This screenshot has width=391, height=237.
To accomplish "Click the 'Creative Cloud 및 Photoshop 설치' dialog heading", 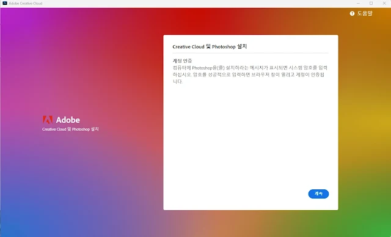I will pyautogui.click(x=210, y=46).
